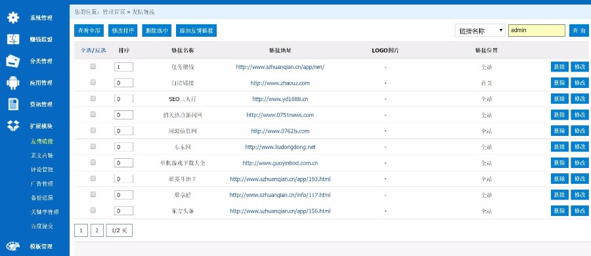
Task: Select the checkbox of the SEO三人行 row
Action: pyautogui.click(x=93, y=98)
